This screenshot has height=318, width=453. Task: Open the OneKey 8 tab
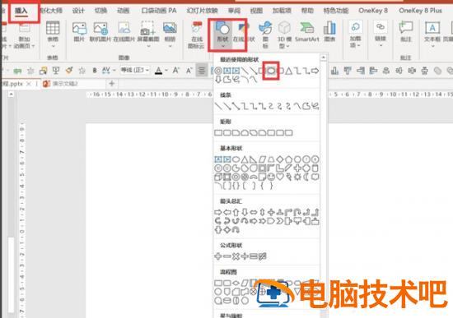(373, 11)
